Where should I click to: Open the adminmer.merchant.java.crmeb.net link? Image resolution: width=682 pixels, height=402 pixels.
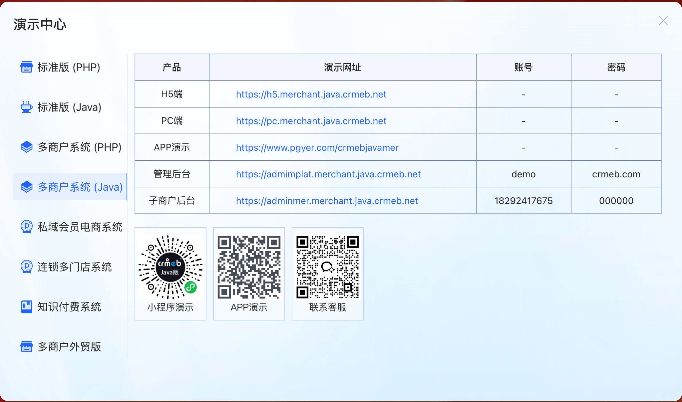[327, 201]
